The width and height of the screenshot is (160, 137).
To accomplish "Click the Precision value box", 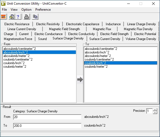I will 150,111.
